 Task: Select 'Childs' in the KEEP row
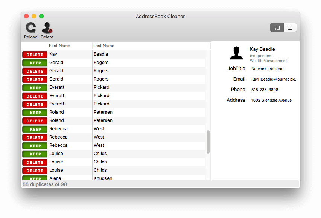point(100,154)
